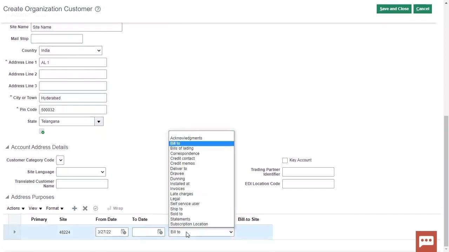Image resolution: width=449 pixels, height=252 pixels.
Task: Click site number 48224 cell
Action: pos(65,232)
